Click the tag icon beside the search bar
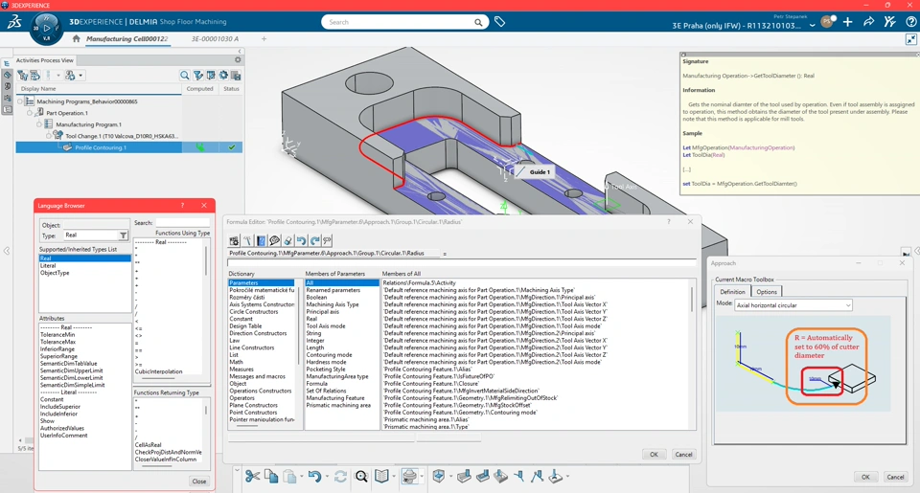Image resolution: width=920 pixels, height=493 pixels. (x=499, y=22)
